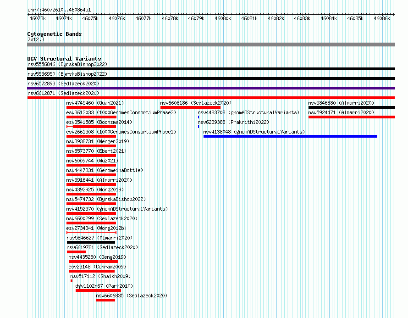Open nsv4447331 (GenomeinaBottle) variant
Screen dimensions: 408x318
[x=105, y=170]
